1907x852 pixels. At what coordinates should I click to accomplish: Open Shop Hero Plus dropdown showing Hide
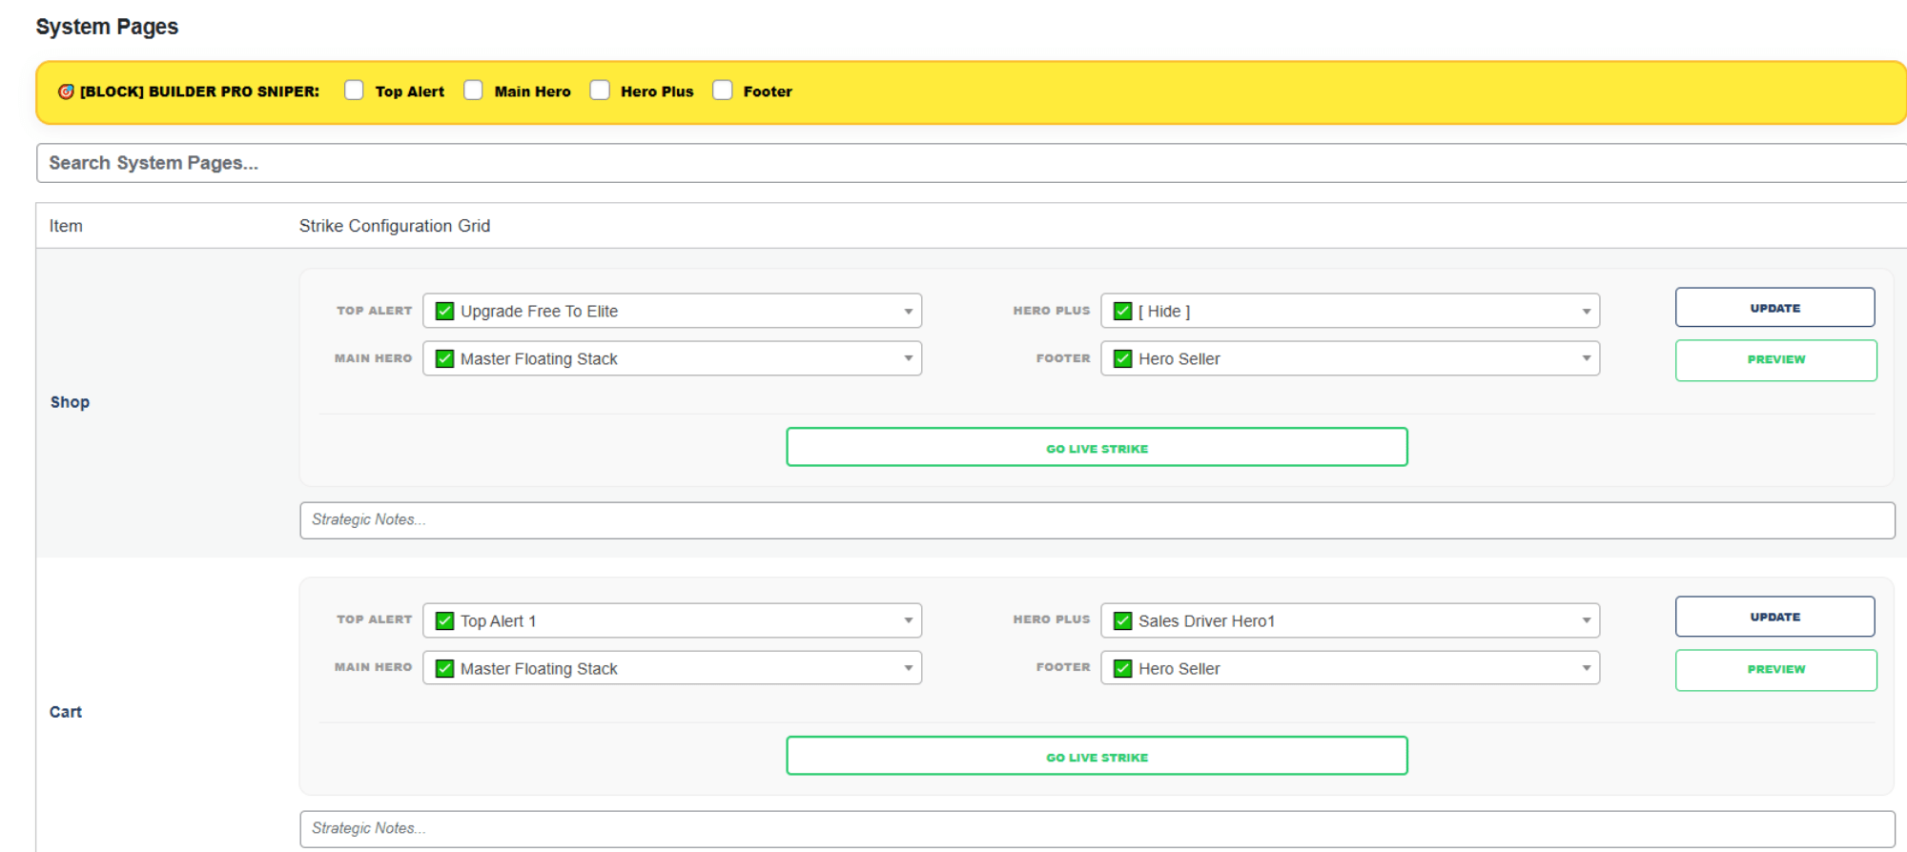[x=1350, y=311]
